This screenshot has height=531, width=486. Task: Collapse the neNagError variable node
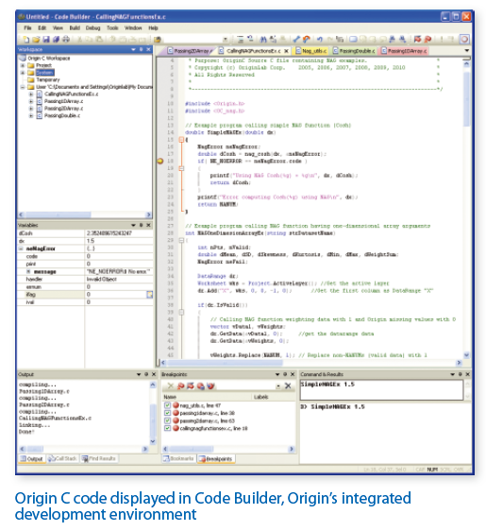point(21,248)
